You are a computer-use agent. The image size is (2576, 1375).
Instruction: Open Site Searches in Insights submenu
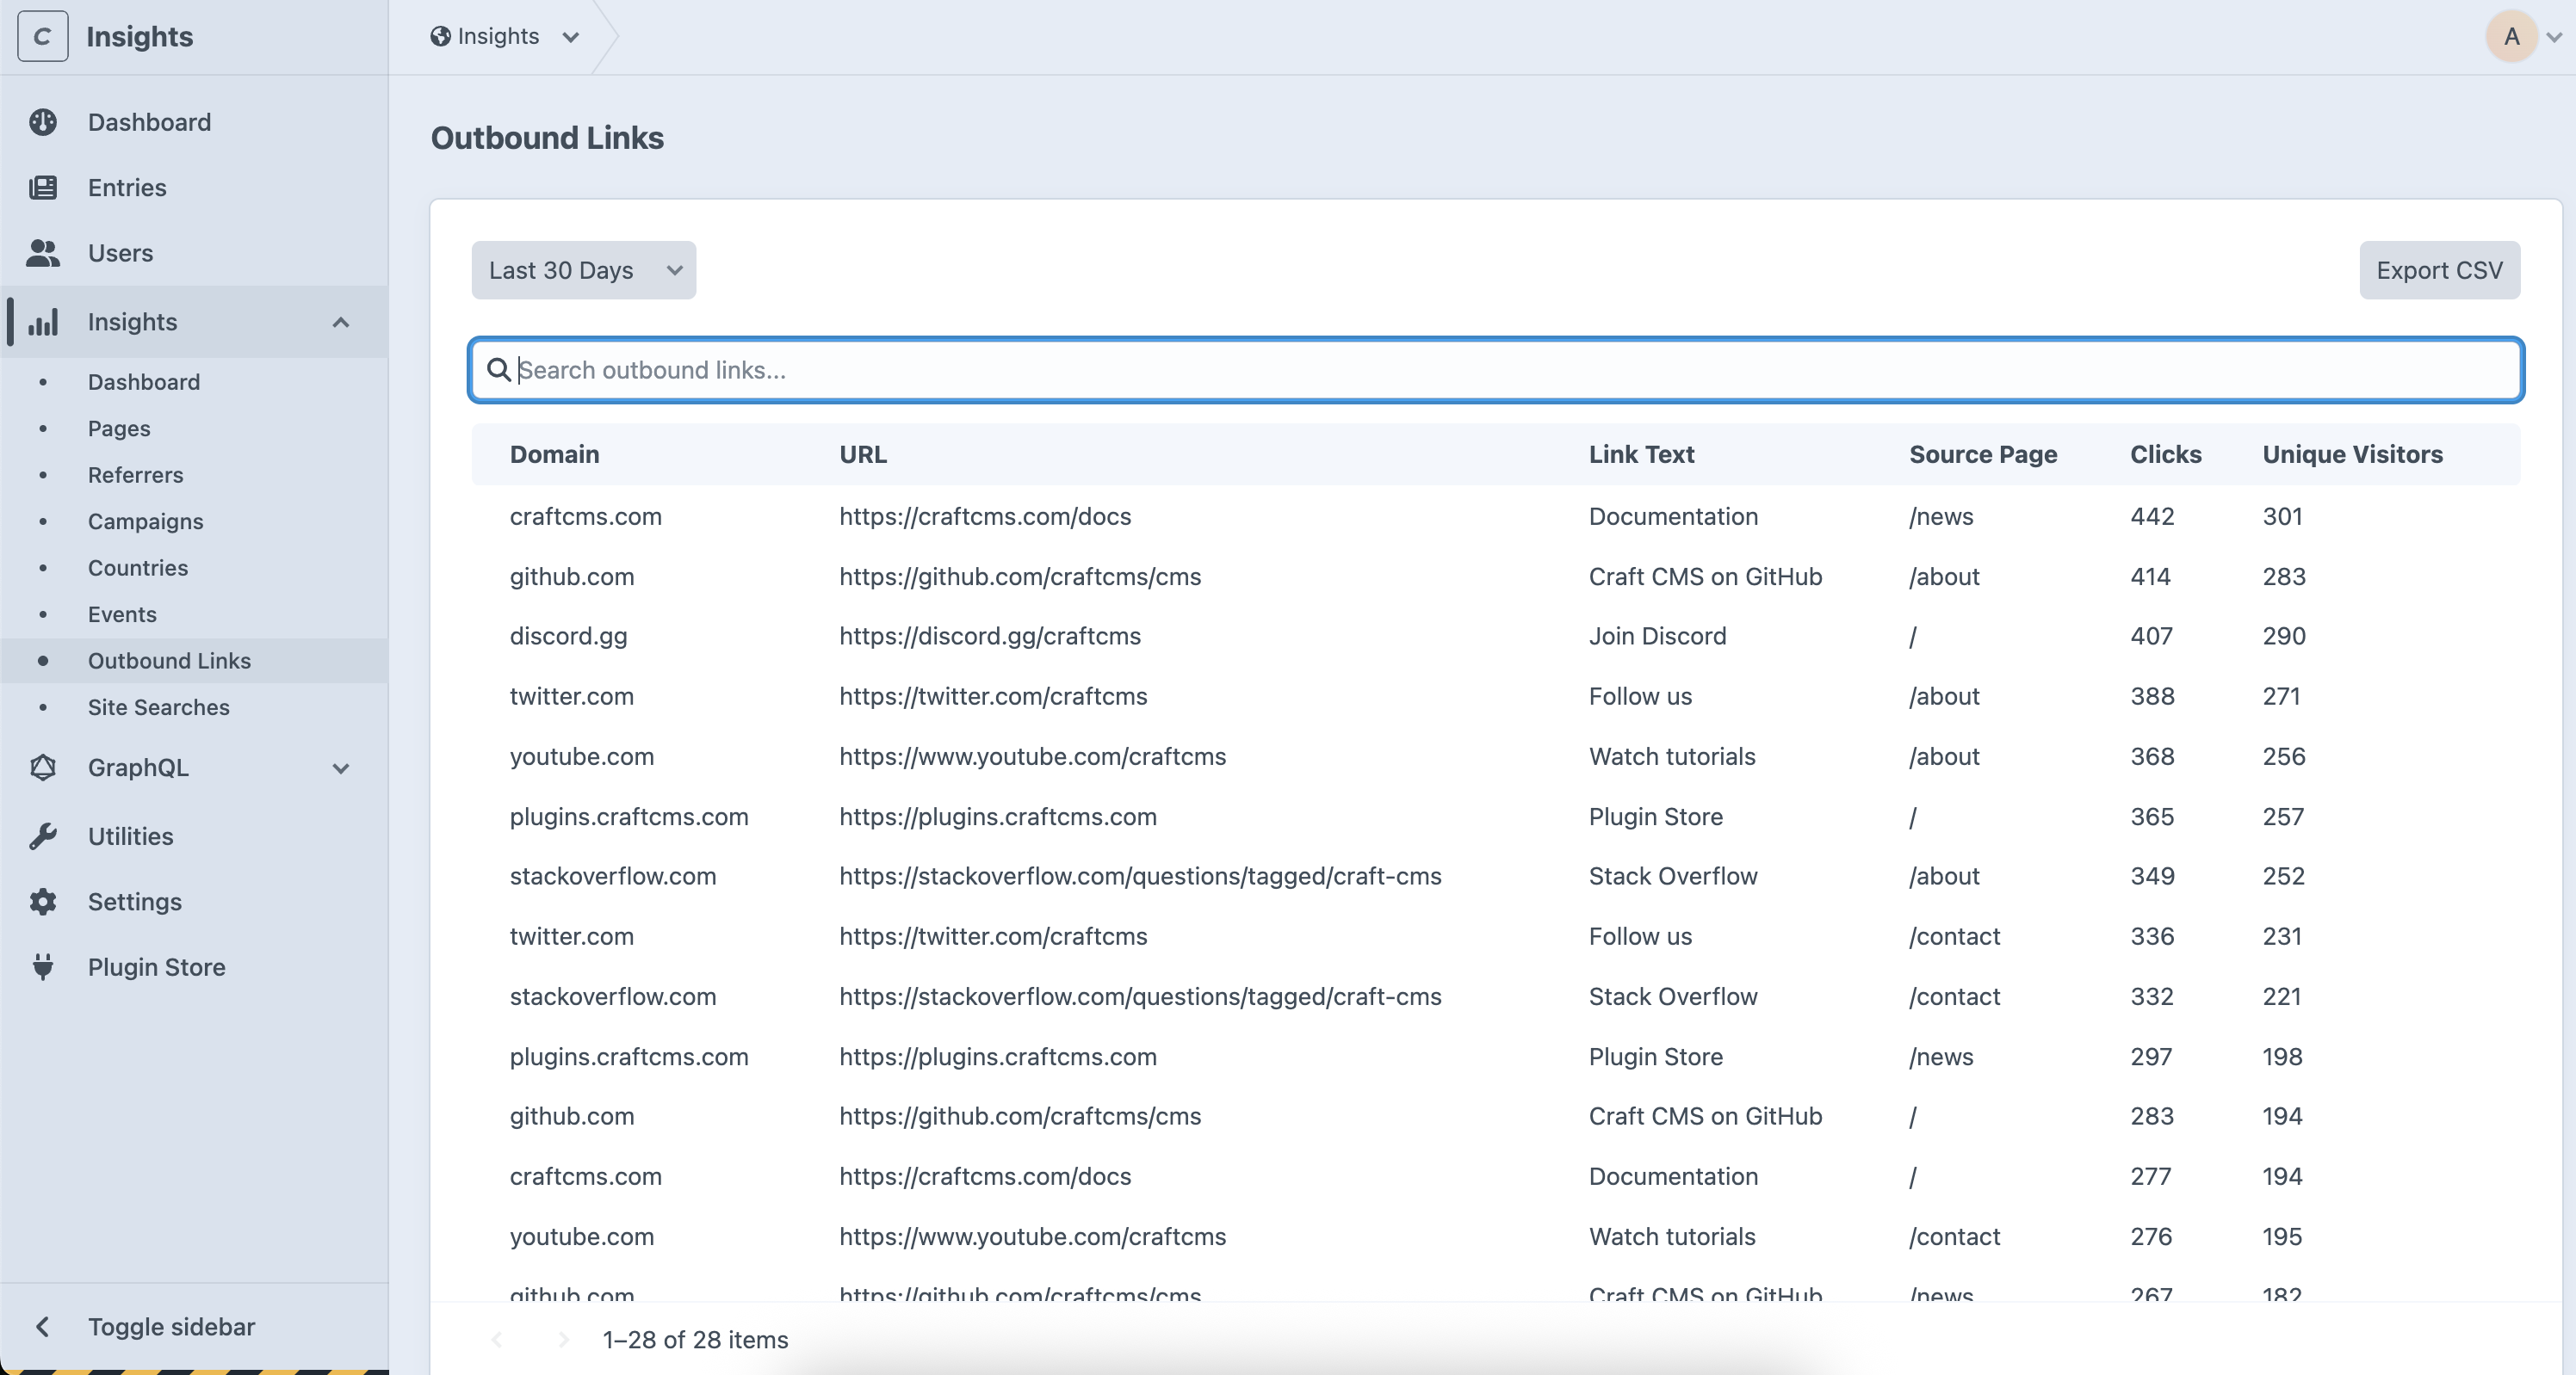tap(158, 707)
